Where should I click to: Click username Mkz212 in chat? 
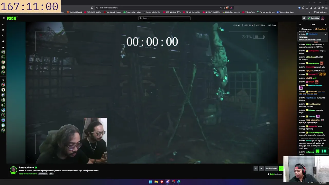pyautogui.click(x=309, y=78)
